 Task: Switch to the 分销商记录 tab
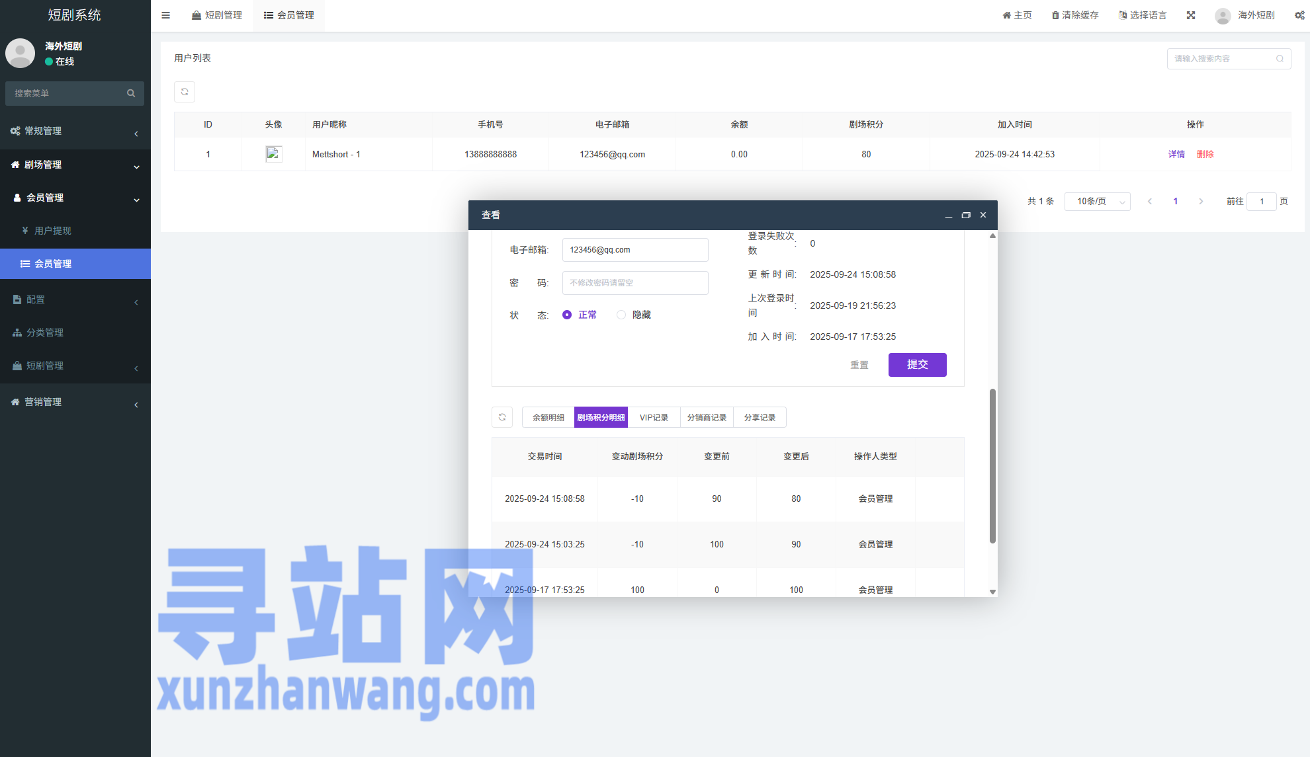click(707, 418)
